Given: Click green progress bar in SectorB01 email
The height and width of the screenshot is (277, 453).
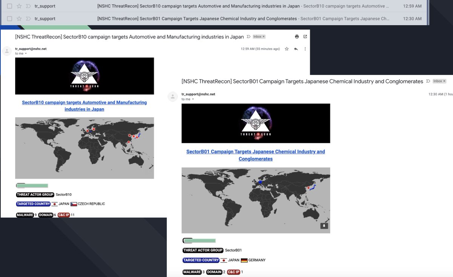Looking at the screenshot, I should pyautogui.click(x=199, y=240).
